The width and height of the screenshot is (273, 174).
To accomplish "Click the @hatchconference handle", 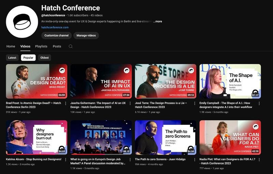I will coord(53,15).
